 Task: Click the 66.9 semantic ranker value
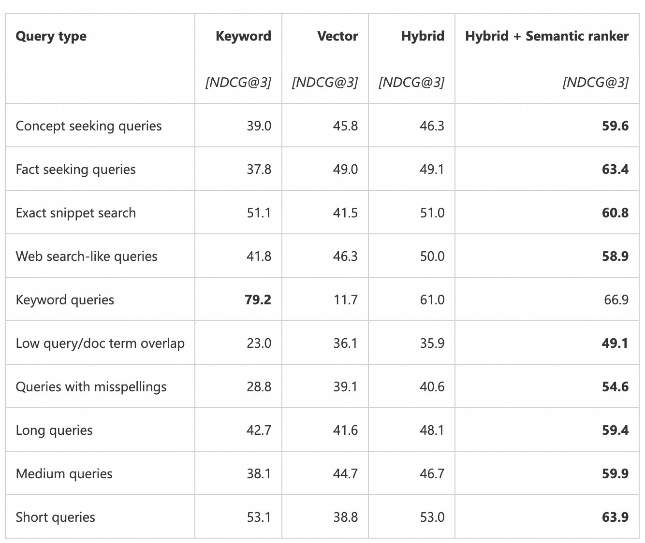616,300
